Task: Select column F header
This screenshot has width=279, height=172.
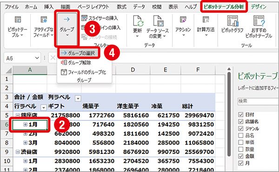Action: (198, 70)
